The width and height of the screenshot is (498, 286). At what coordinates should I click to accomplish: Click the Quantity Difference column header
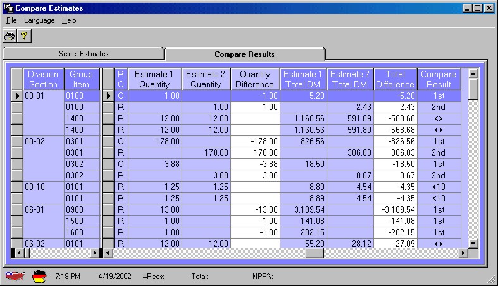click(x=255, y=79)
